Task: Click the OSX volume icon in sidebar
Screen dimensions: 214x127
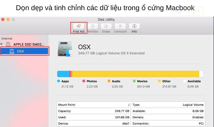Action: (12, 51)
